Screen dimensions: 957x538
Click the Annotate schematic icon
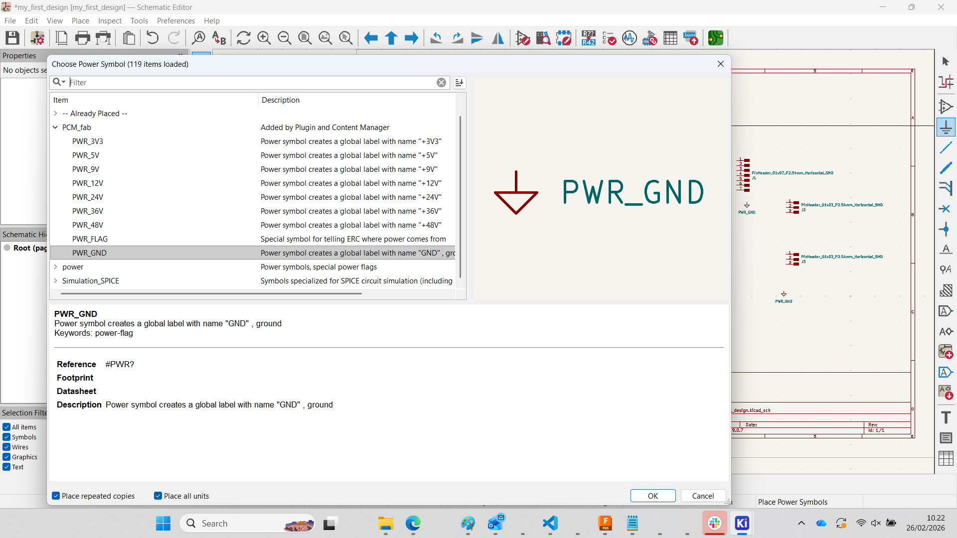588,38
